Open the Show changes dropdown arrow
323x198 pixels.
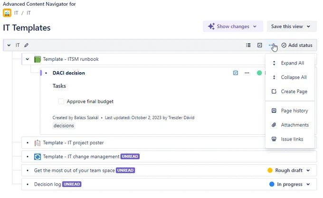point(255,26)
